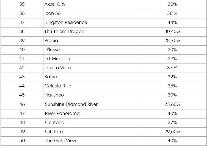Select the 30,40% percentage cell
Image resolution: width=207 pixels, height=146 pixels.
coord(172,31)
